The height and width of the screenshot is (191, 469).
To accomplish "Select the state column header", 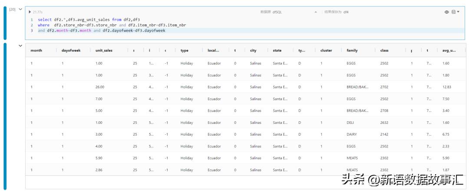I will click(277, 51).
